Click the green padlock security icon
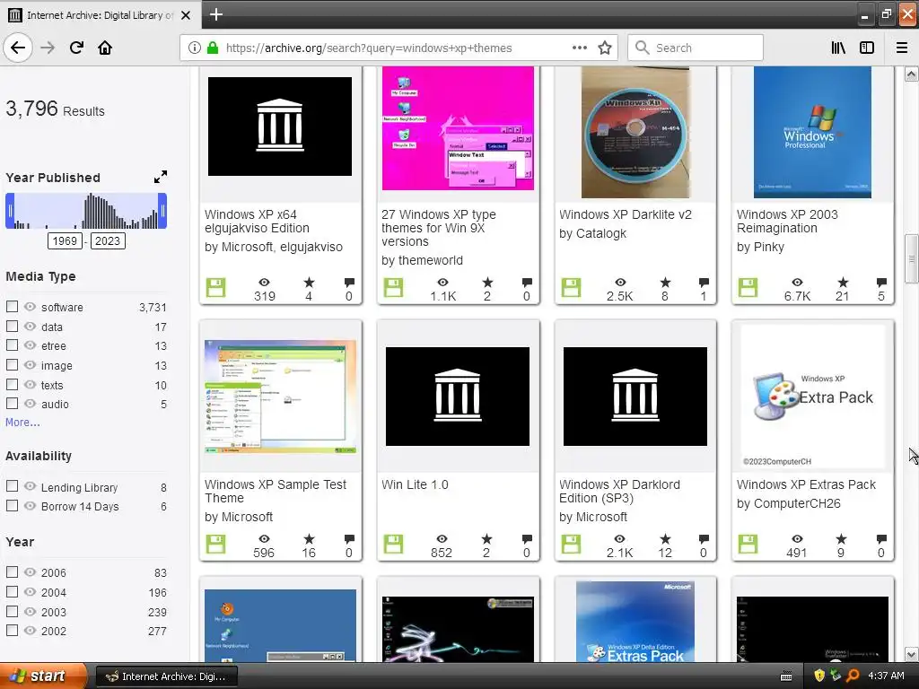This screenshot has height=689, width=919. tap(213, 48)
